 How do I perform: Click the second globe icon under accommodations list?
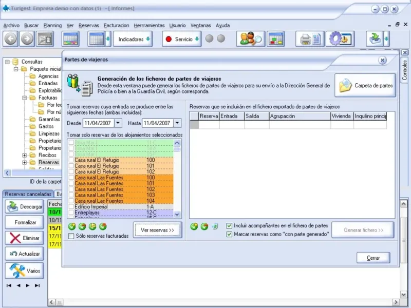(82, 226)
